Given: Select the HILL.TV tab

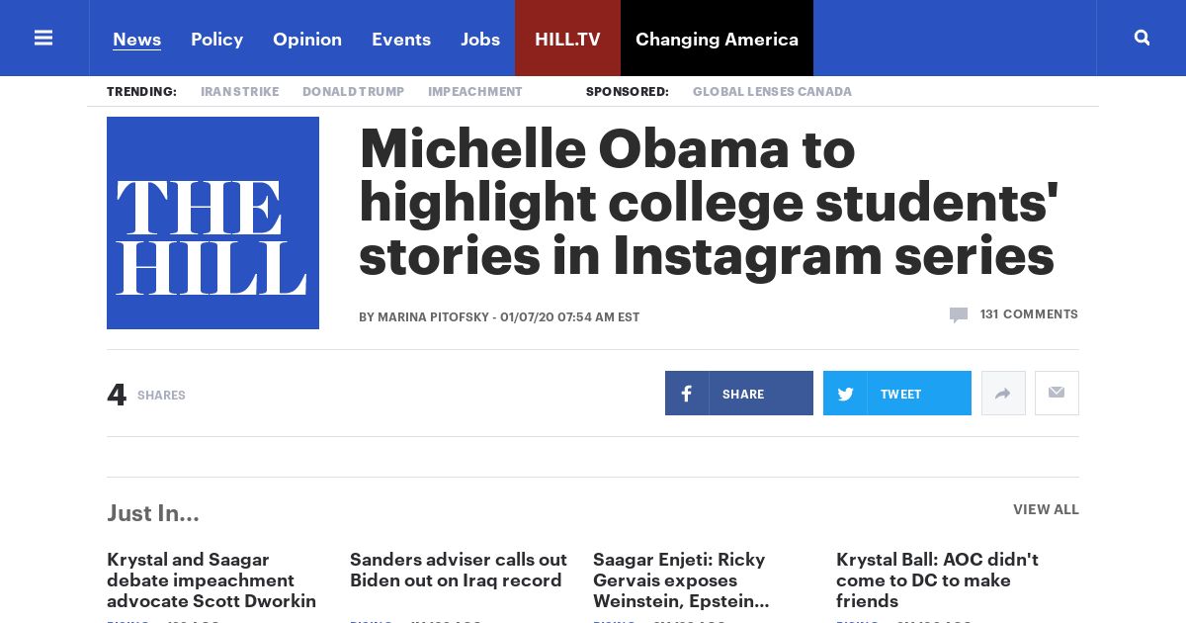Looking at the screenshot, I should [567, 40].
